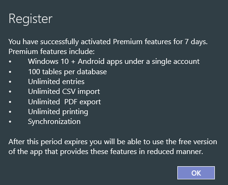This screenshot has width=228, height=185.
Task: Click the bullet dot before 'Synchronization'
Action: click(10, 122)
